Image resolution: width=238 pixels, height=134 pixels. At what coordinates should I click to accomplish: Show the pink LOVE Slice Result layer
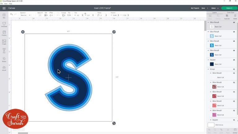point(234,111)
